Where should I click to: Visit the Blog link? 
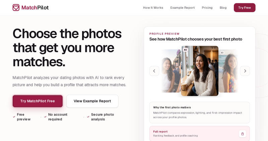(223, 8)
